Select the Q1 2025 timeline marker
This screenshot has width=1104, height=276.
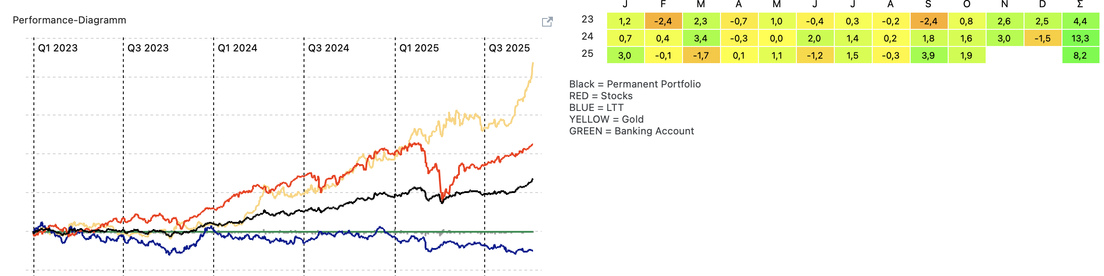[419, 48]
